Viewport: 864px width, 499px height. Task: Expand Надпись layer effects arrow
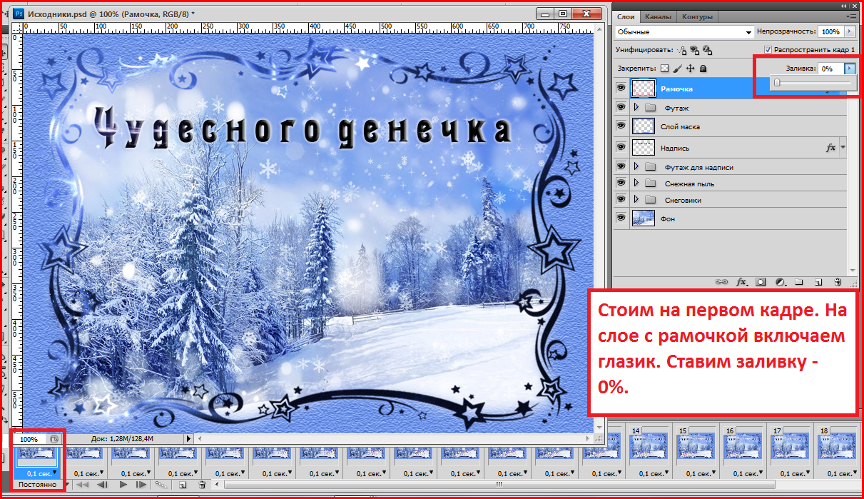(x=843, y=147)
